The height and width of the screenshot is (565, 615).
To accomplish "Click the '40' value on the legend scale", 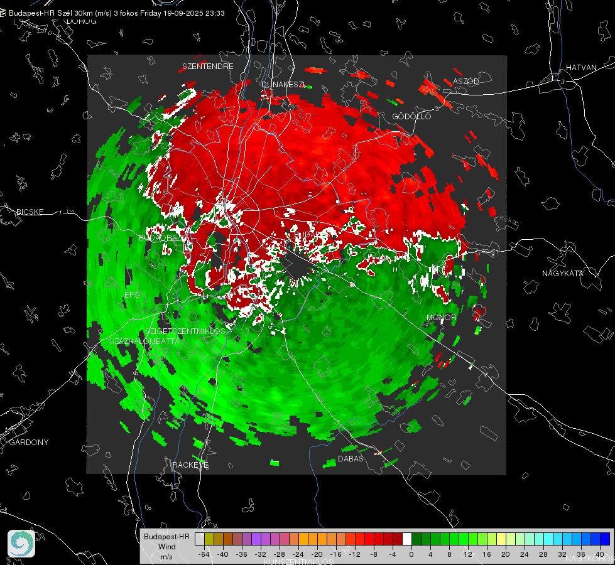I will coord(600,554).
